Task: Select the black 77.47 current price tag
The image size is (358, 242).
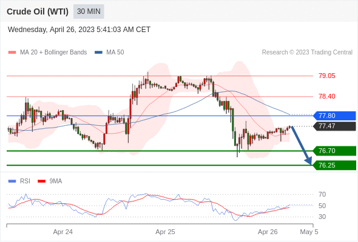Action: click(x=334, y=126)
